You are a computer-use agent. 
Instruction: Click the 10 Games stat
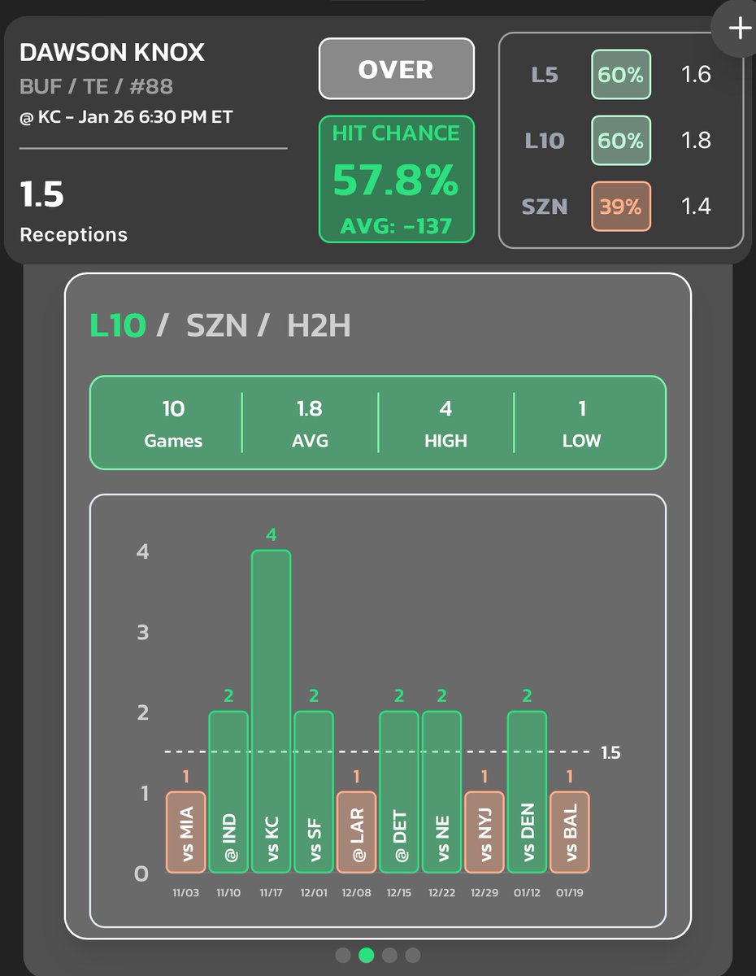point(173,423)
